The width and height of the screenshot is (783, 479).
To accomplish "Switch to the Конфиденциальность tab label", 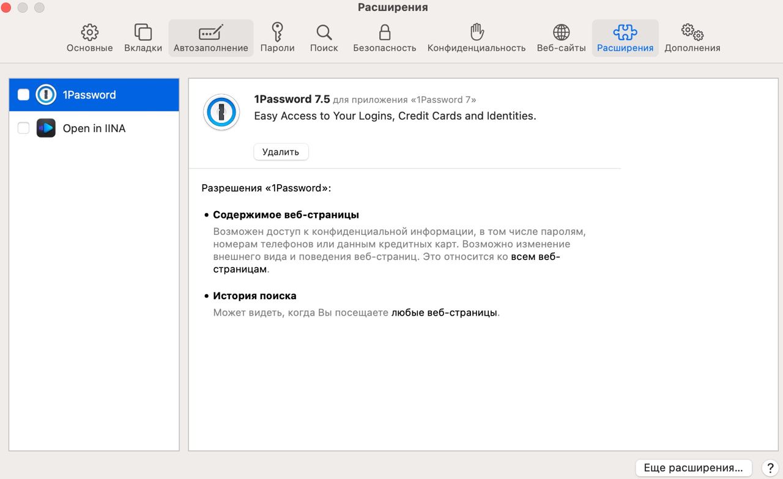I will click(477, 48).
